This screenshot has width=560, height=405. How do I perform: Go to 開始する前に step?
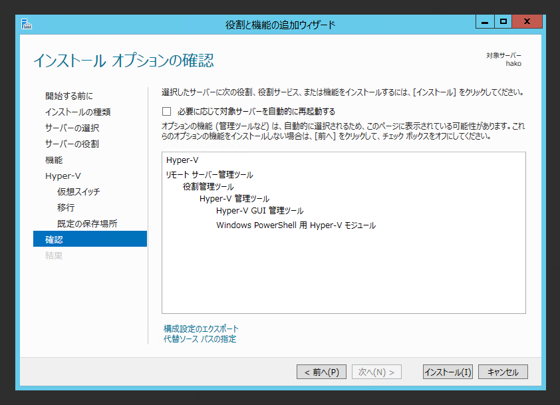[69, 96]
